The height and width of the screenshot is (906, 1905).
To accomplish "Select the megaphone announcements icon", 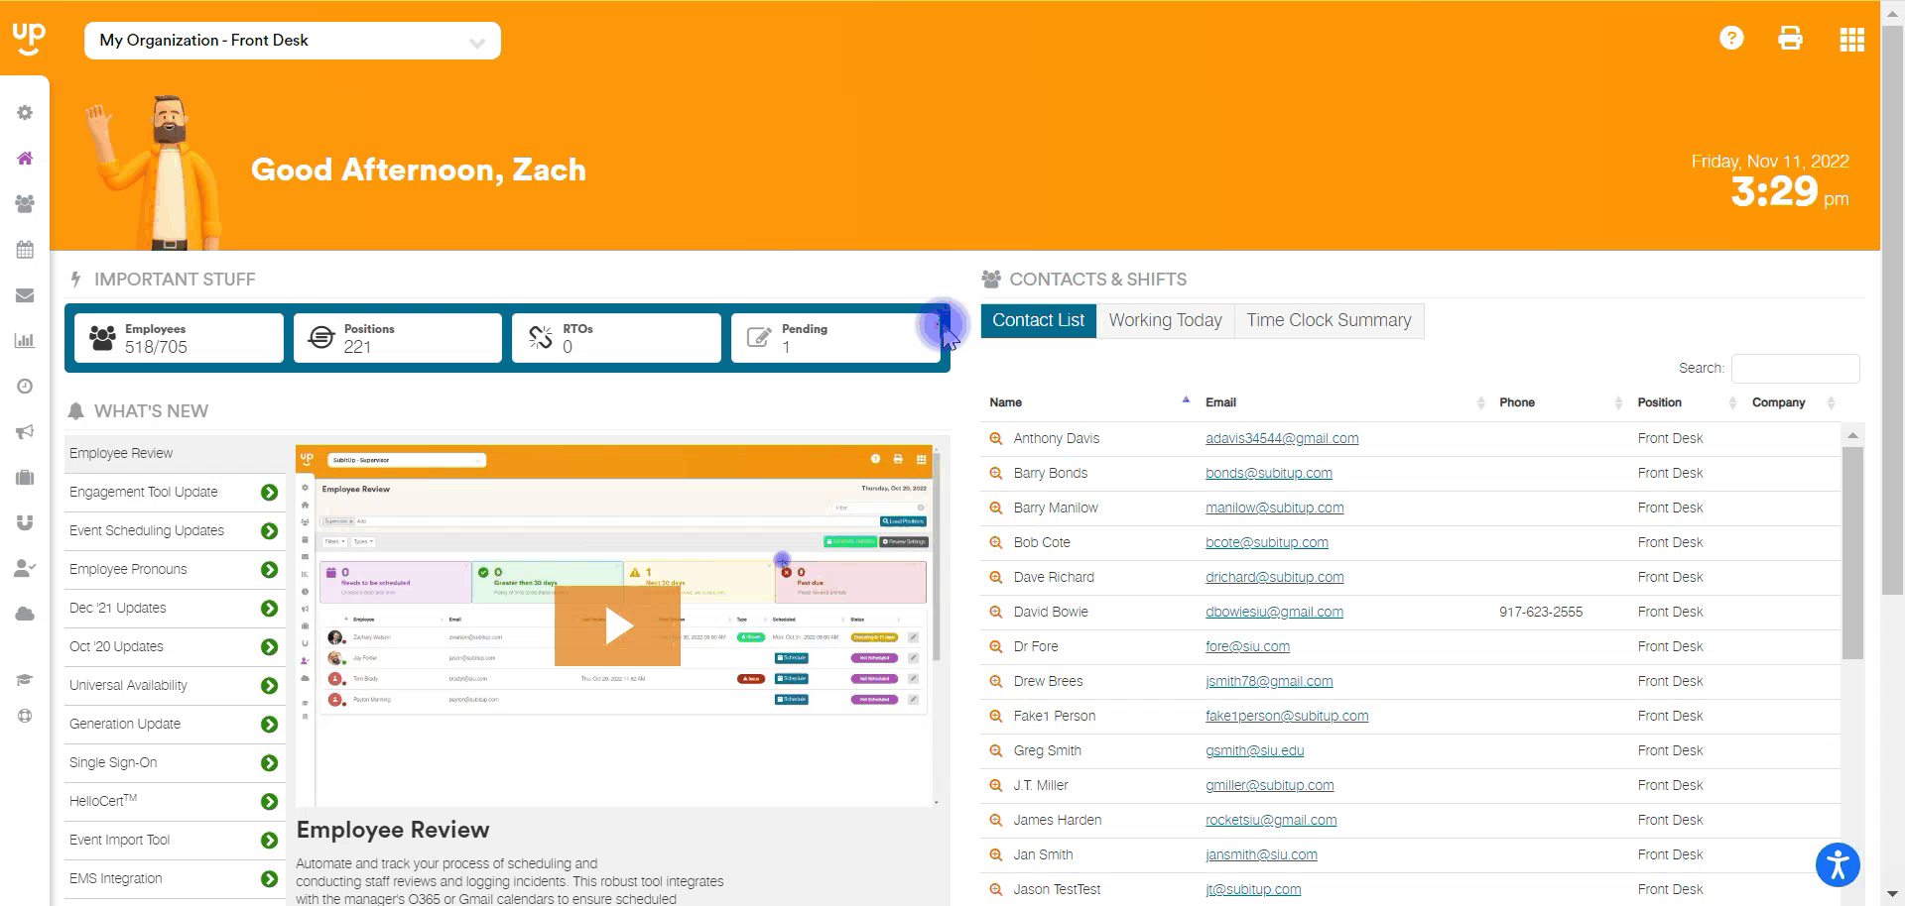I will point(24,431).
